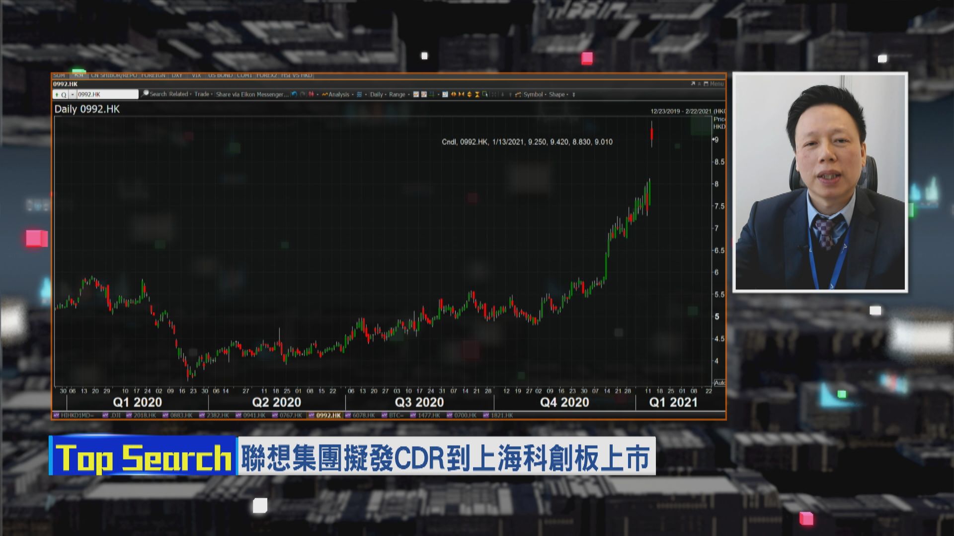Click the vertical compress arrows icon
The image size is (954, 536).
coord(477,94)
